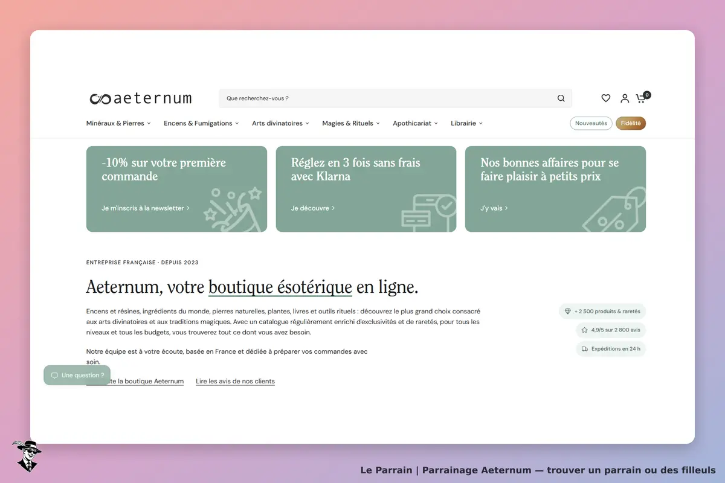Open the Librairie menu label

click(x=463, y=123)
